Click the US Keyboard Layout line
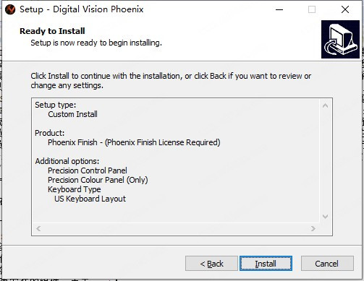Viewport: 364px width, 281px height. click(90, 199)
